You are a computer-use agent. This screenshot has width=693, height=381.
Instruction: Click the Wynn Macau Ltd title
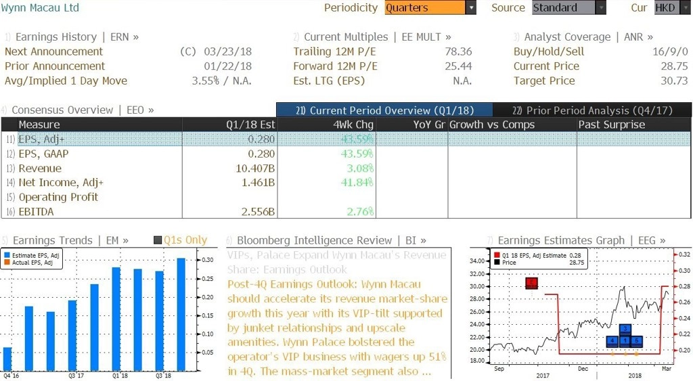tap(40, 7)
